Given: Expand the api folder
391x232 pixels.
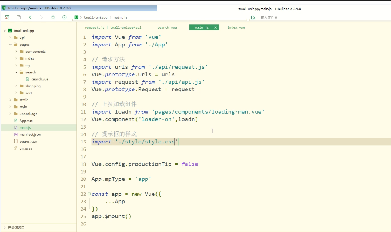Looking at the screenshot, I should click(11, 37).
